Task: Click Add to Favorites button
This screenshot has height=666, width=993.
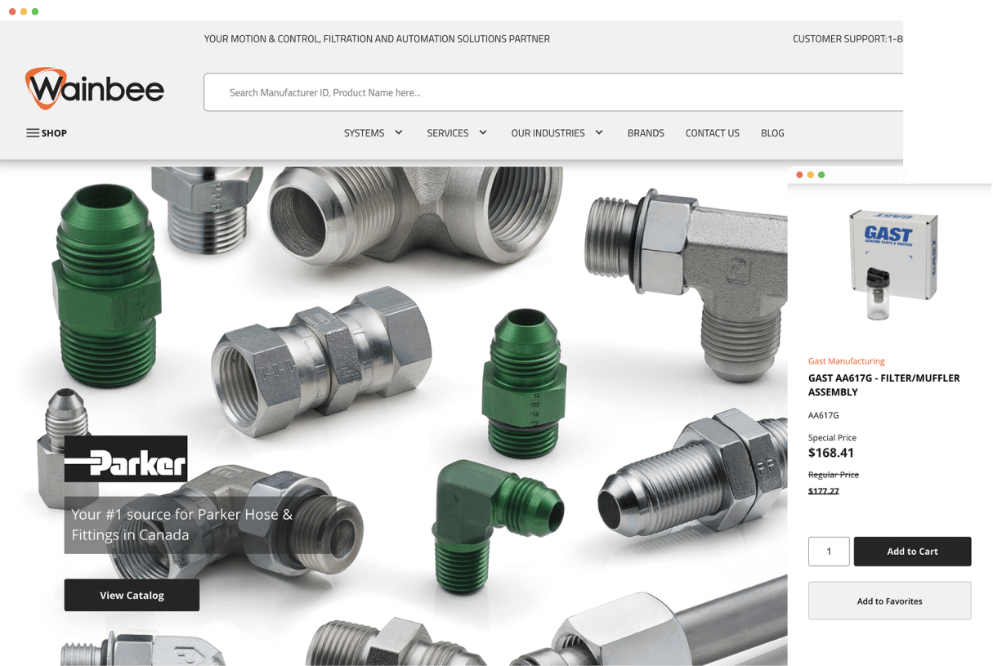Action: 889,601
